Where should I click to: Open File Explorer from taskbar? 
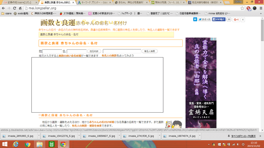pos(40,144)
